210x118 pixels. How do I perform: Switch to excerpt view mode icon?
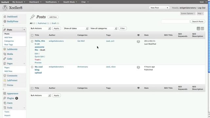tap(202, 29)
